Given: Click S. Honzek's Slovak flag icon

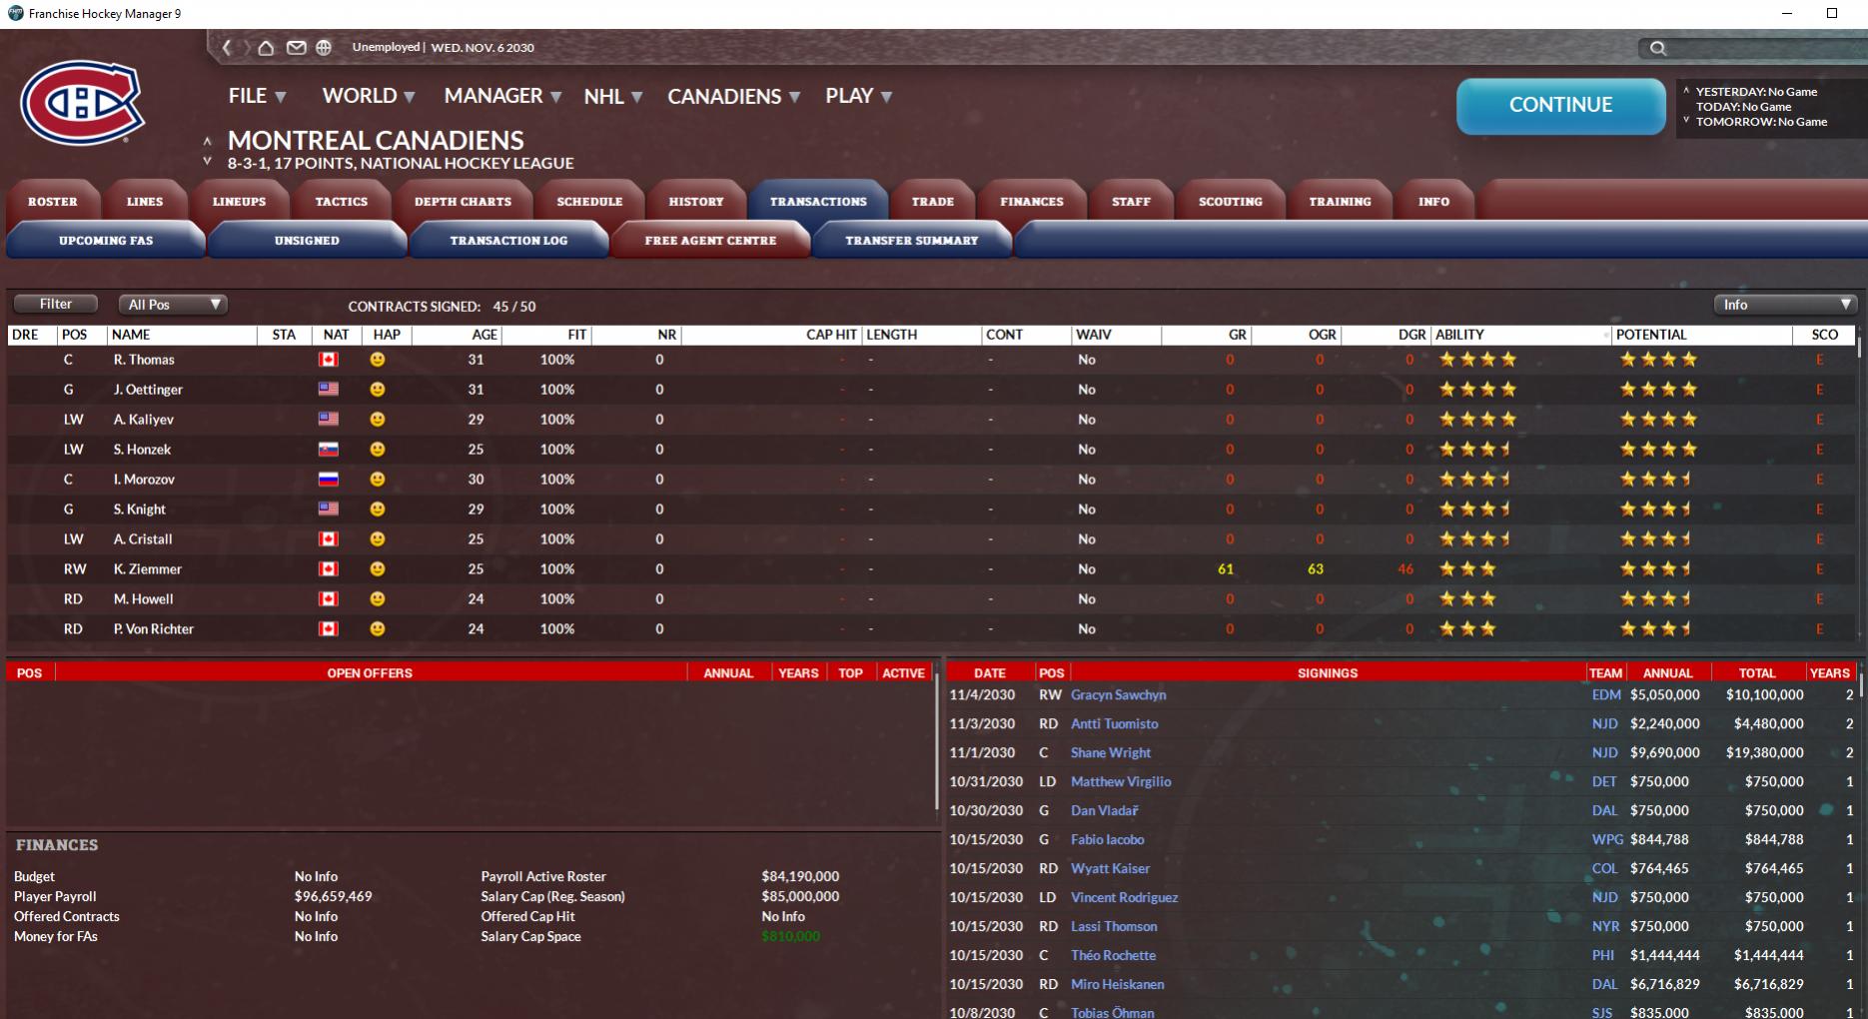Looking at the screenshot, I should point(329,450).
